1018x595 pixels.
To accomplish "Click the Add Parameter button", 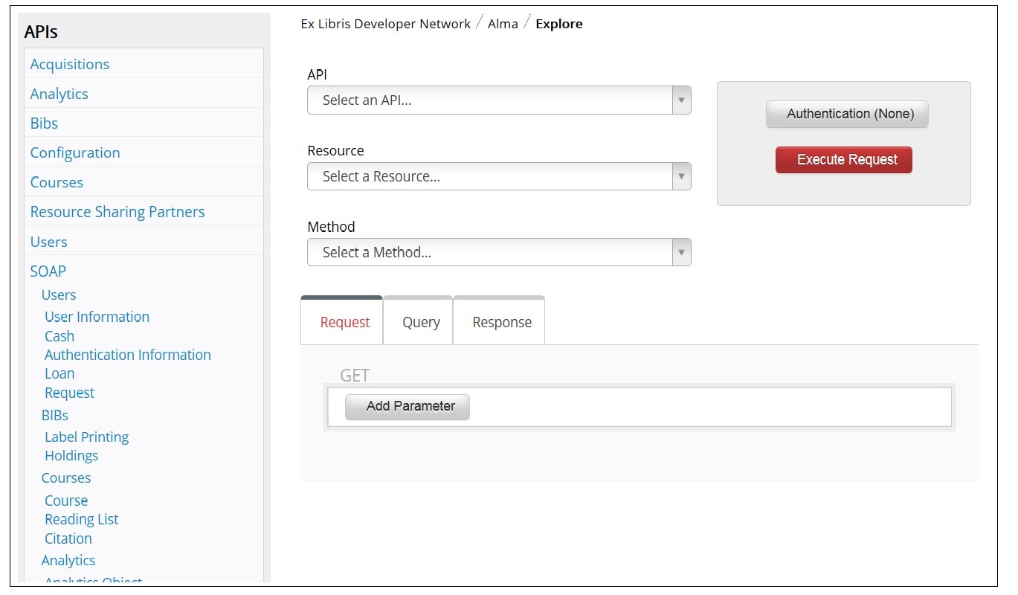I will [x=407, y=407].
